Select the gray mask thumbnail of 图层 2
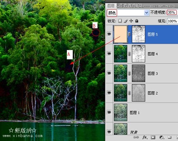 click(138, 93)
